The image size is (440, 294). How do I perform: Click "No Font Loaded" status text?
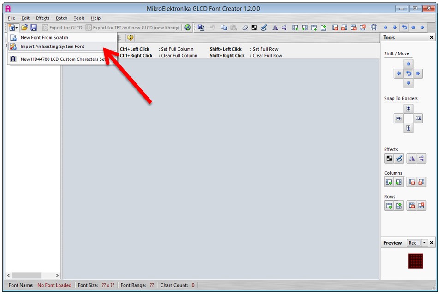coord(54,285)
